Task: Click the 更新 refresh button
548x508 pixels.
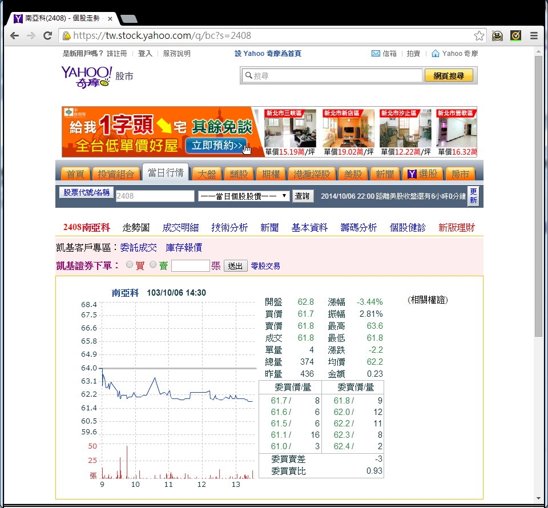Action: [x=473, y=196]
